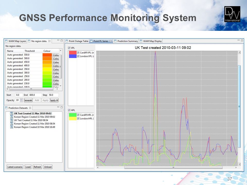The image size is (247, 185).
Task: Click the Apply All button
Action: pyautogui.click(x=54, y=100)
